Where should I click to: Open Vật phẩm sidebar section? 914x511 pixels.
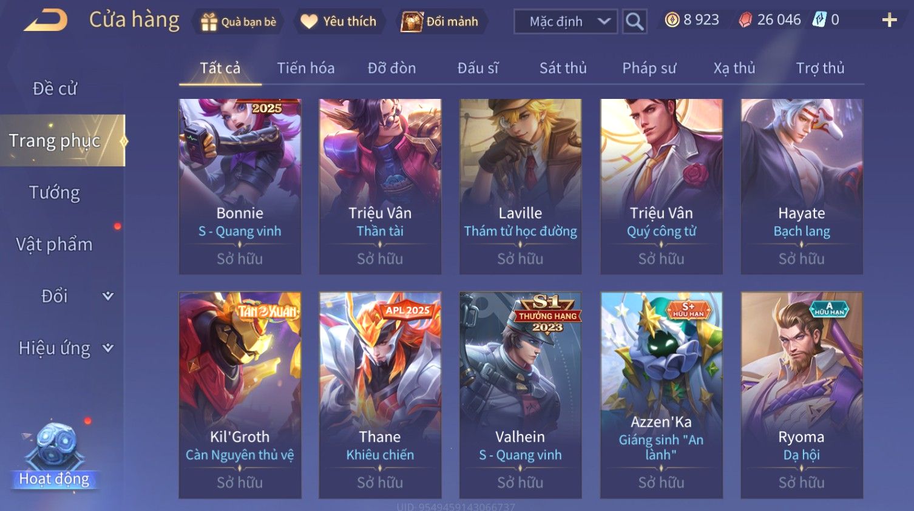pos(55,245)
